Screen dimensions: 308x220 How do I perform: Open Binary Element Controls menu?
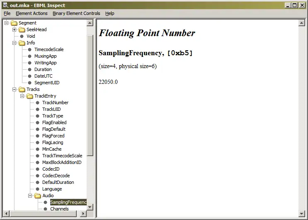click(76, 13)
